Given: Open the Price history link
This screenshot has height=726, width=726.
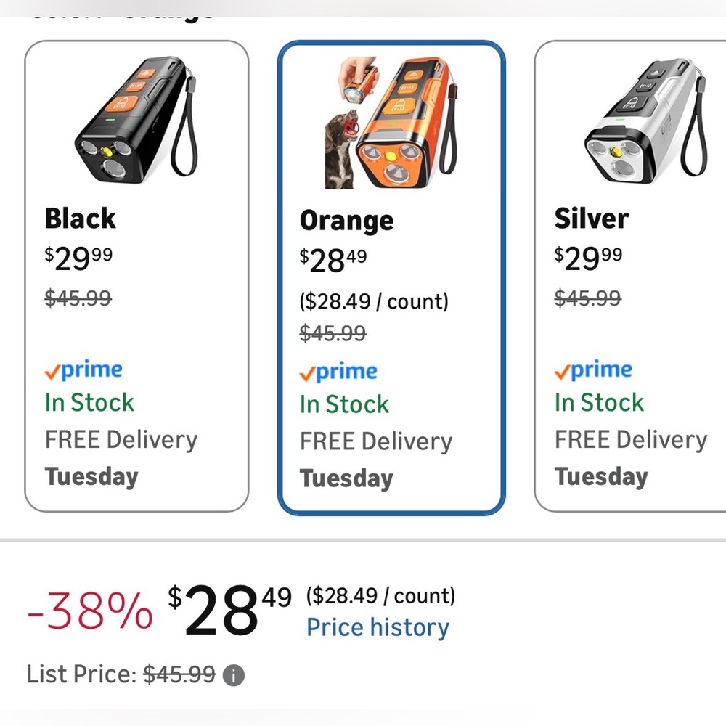Looking at the screenshot, I should 378,628.
